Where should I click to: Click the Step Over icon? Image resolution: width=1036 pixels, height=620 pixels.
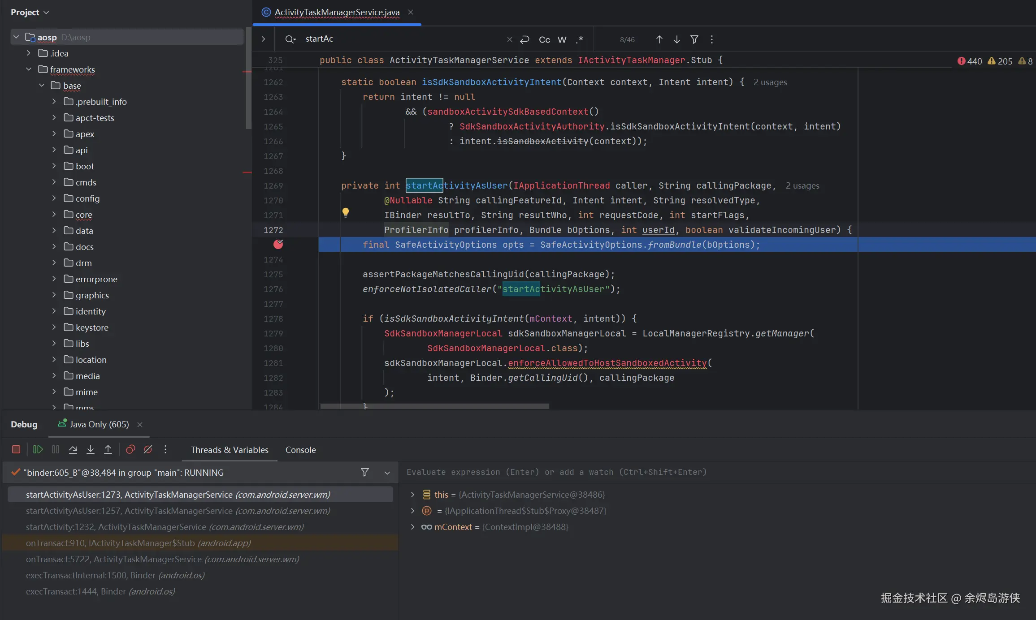coord(73,449)
